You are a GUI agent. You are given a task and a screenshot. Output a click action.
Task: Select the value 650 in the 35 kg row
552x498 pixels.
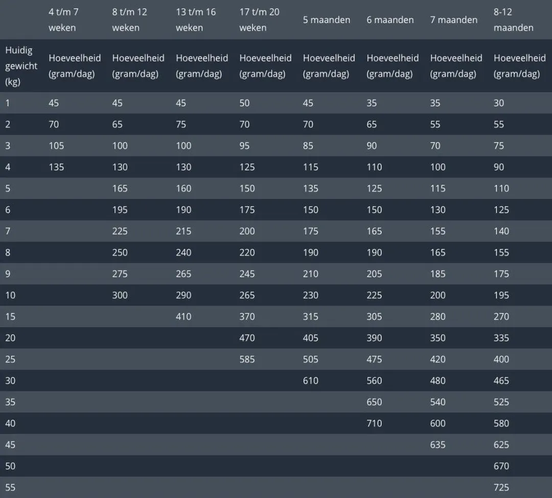[x=374, y=402]
